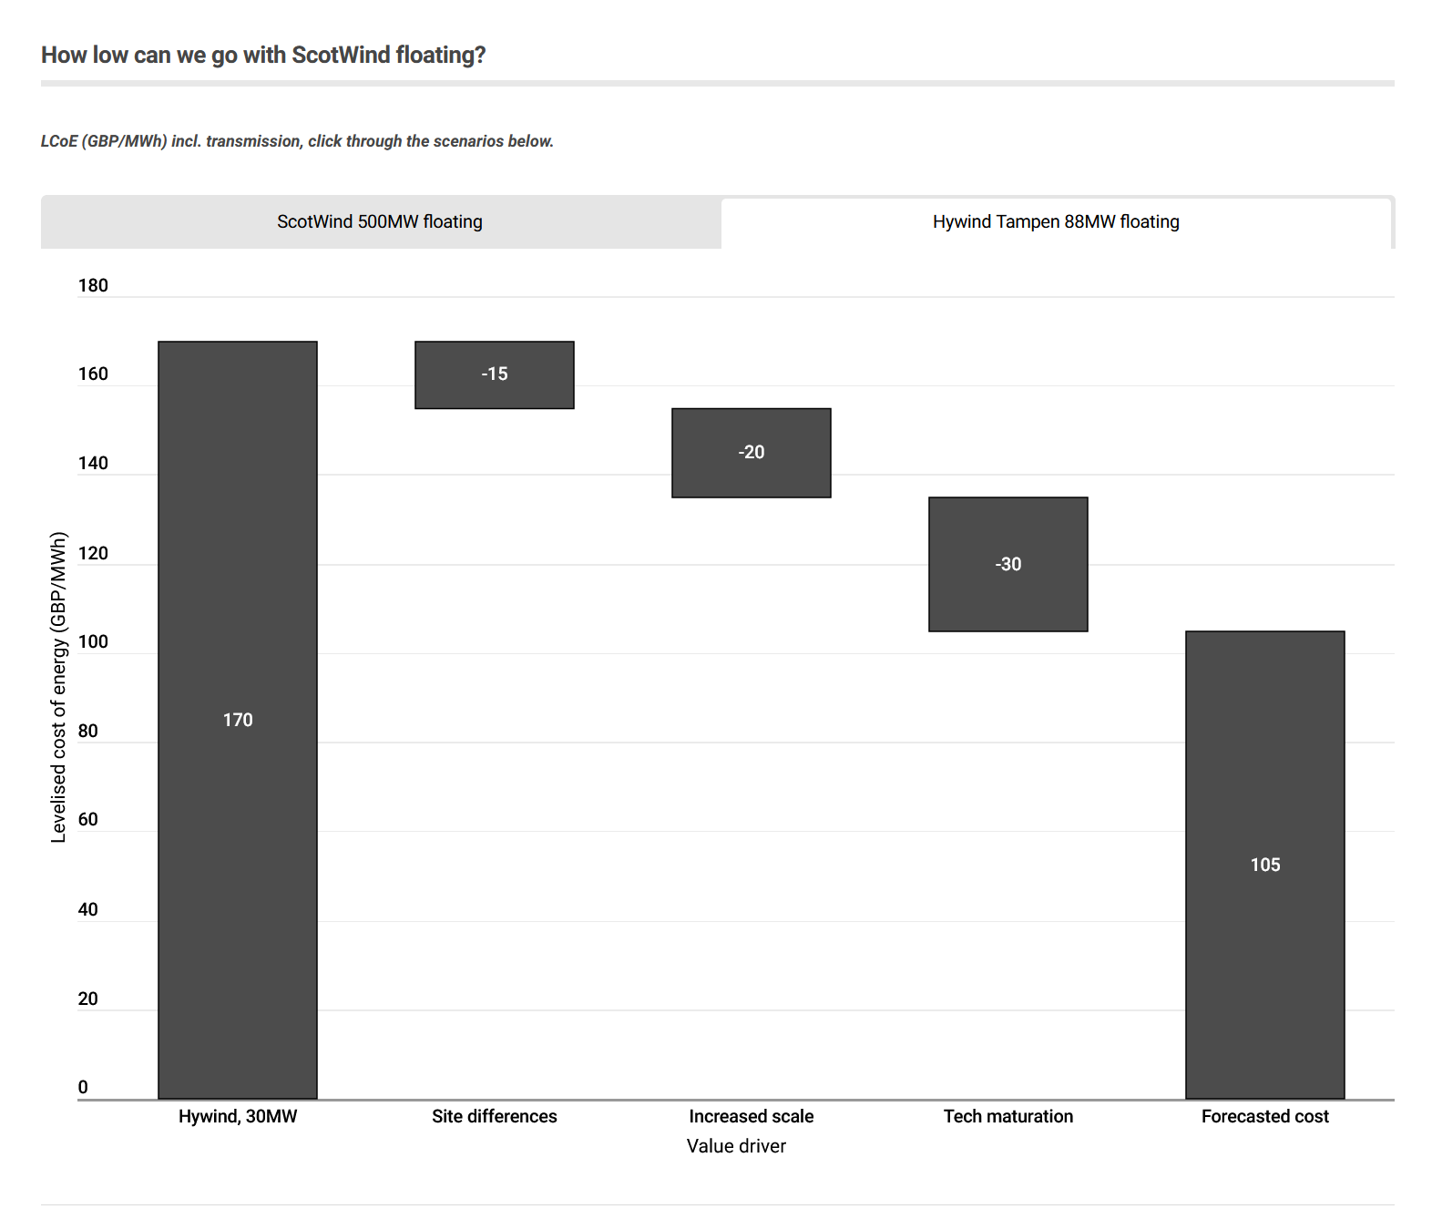Screen dimensions: 1432x1209
Task: Click the 'Increased scale' axis label
Action: click(752, 1116)
